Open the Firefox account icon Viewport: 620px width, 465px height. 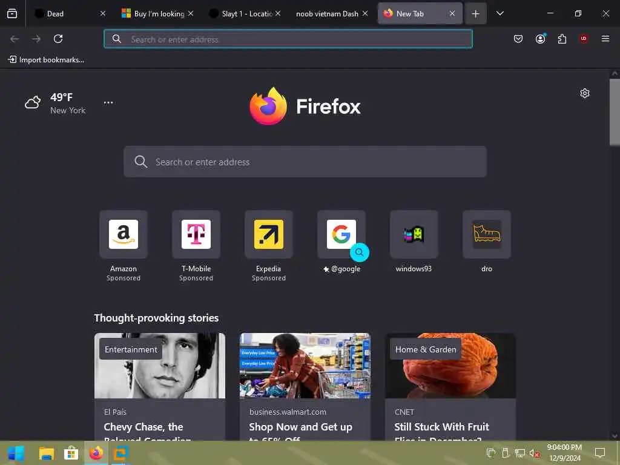pyautogui.click(x=540, y=39)
